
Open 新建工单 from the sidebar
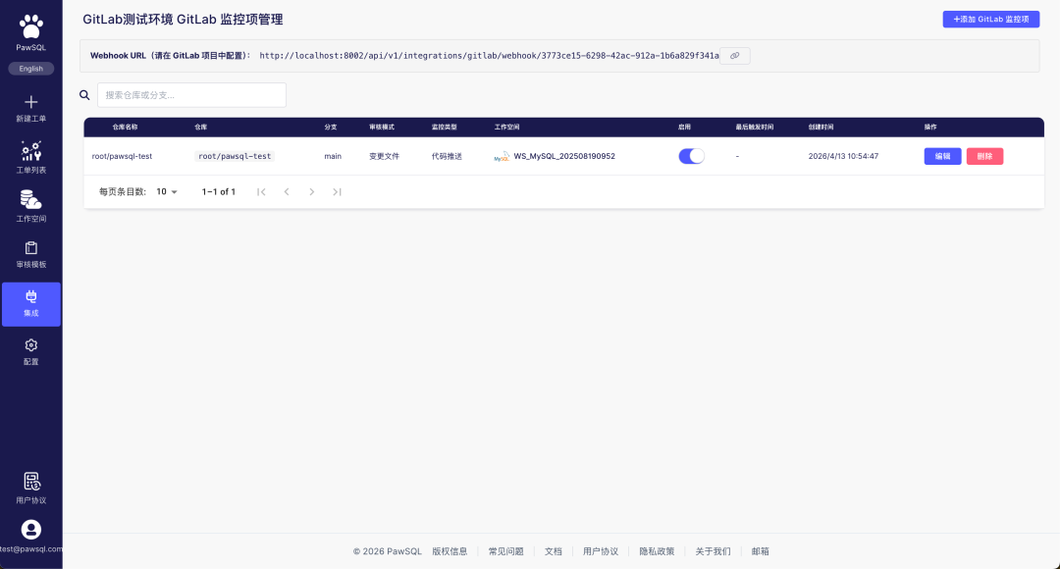click(31, 109)
